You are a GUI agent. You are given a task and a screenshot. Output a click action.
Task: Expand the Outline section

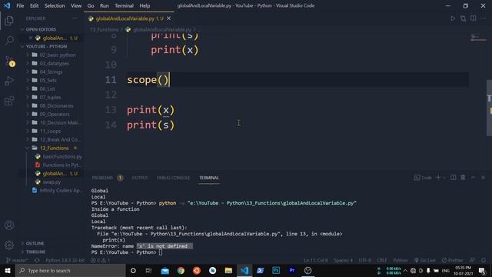pos(35,243)
